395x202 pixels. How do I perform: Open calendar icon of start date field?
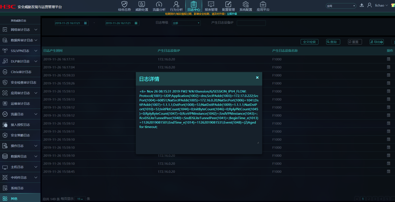[x=85, y=23]
